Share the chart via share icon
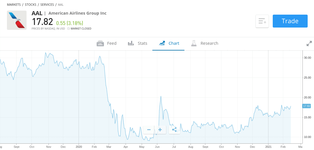This screenshot has height=150, width=314. (174, 130)
